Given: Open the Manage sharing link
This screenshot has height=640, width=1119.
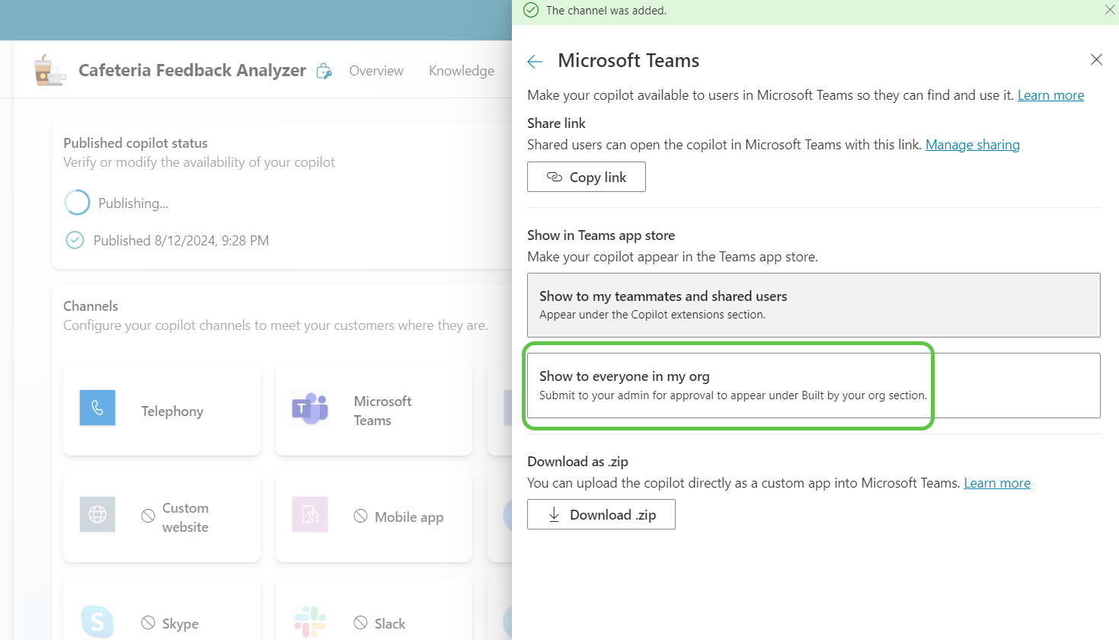Looking at the screenshot, I should coord(972,145).
